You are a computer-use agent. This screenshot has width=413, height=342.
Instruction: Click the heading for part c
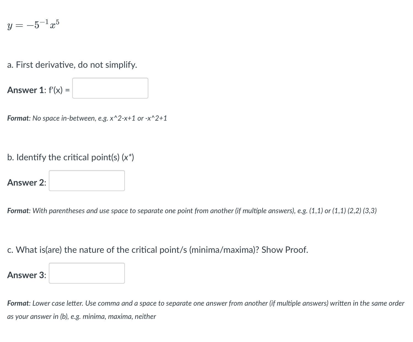point(157,250)
